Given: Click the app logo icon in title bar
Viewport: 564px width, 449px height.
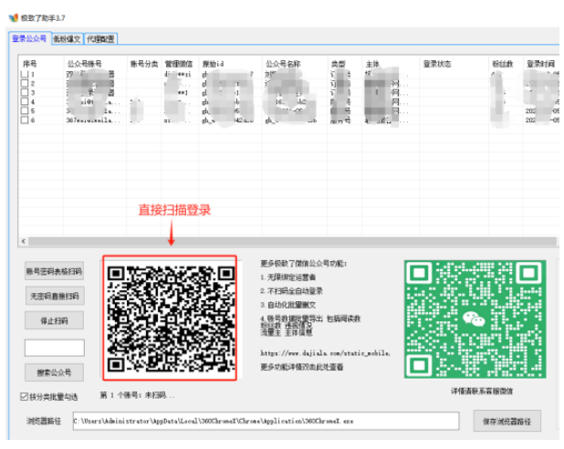Looking at the screenshot, I should (x=13, y=17).
